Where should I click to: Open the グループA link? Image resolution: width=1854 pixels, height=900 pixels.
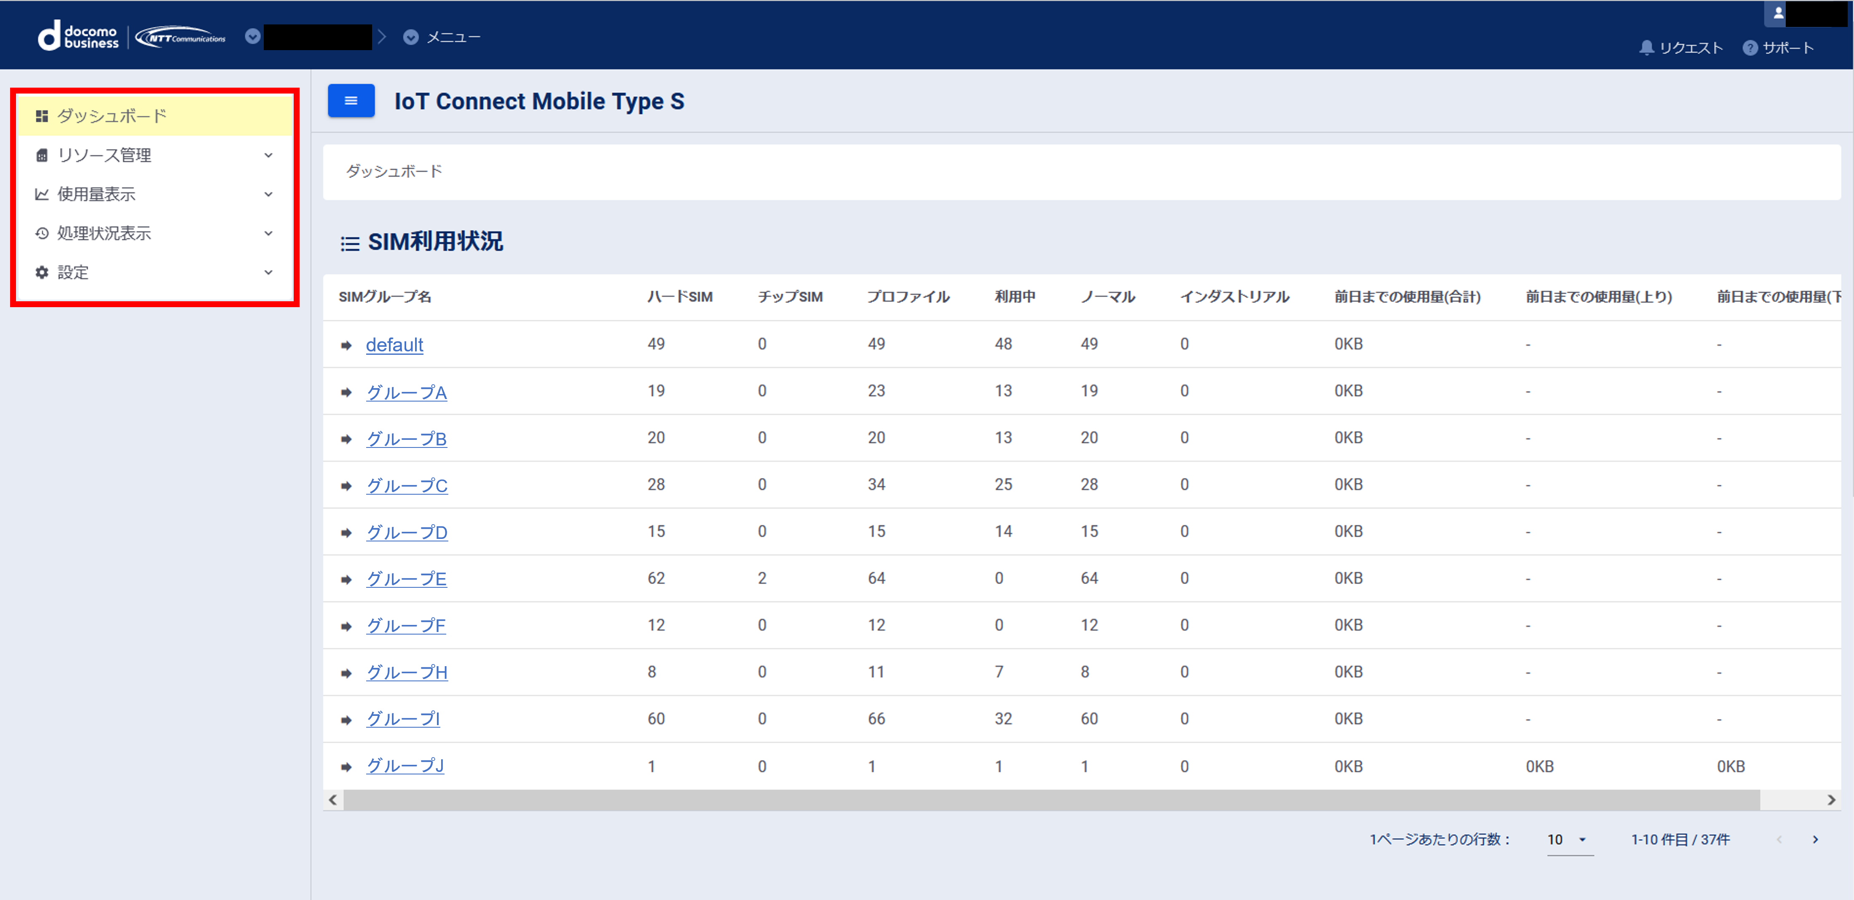(x=407, y=392)
